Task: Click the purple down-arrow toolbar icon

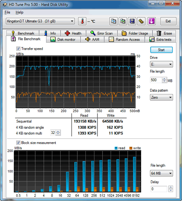Action: [x=152, y=21]
